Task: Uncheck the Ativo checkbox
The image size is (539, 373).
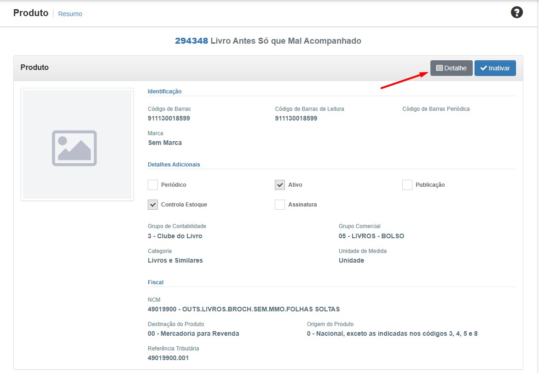Action: point(280,185)
